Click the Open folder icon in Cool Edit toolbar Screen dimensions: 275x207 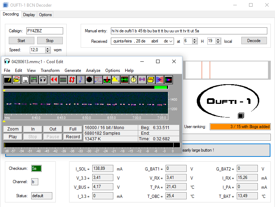[16, 80]
